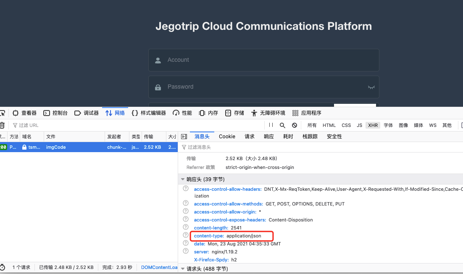Focus the 过滤 URL filter field
Image resolution: width=463 pixels, height=274 pixels.
[x=137, y=125]
